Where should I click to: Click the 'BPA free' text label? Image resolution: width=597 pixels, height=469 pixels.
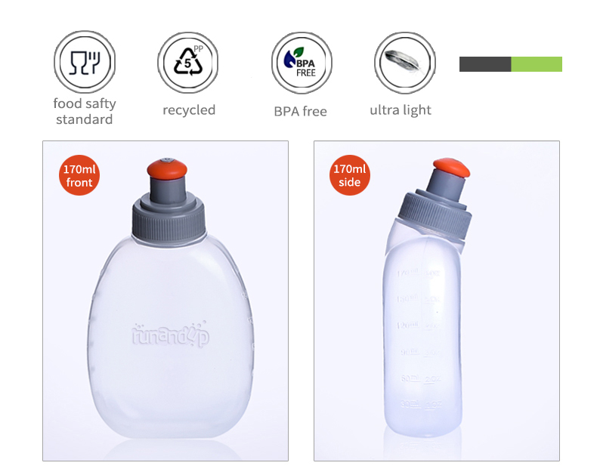(x=301, y=111)
